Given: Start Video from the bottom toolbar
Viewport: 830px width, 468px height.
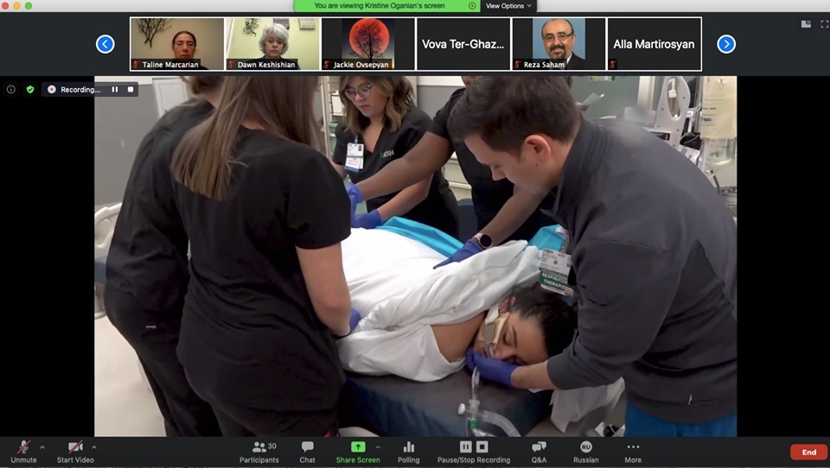Looking at the screenshot, I should click(x=74, y=447).
